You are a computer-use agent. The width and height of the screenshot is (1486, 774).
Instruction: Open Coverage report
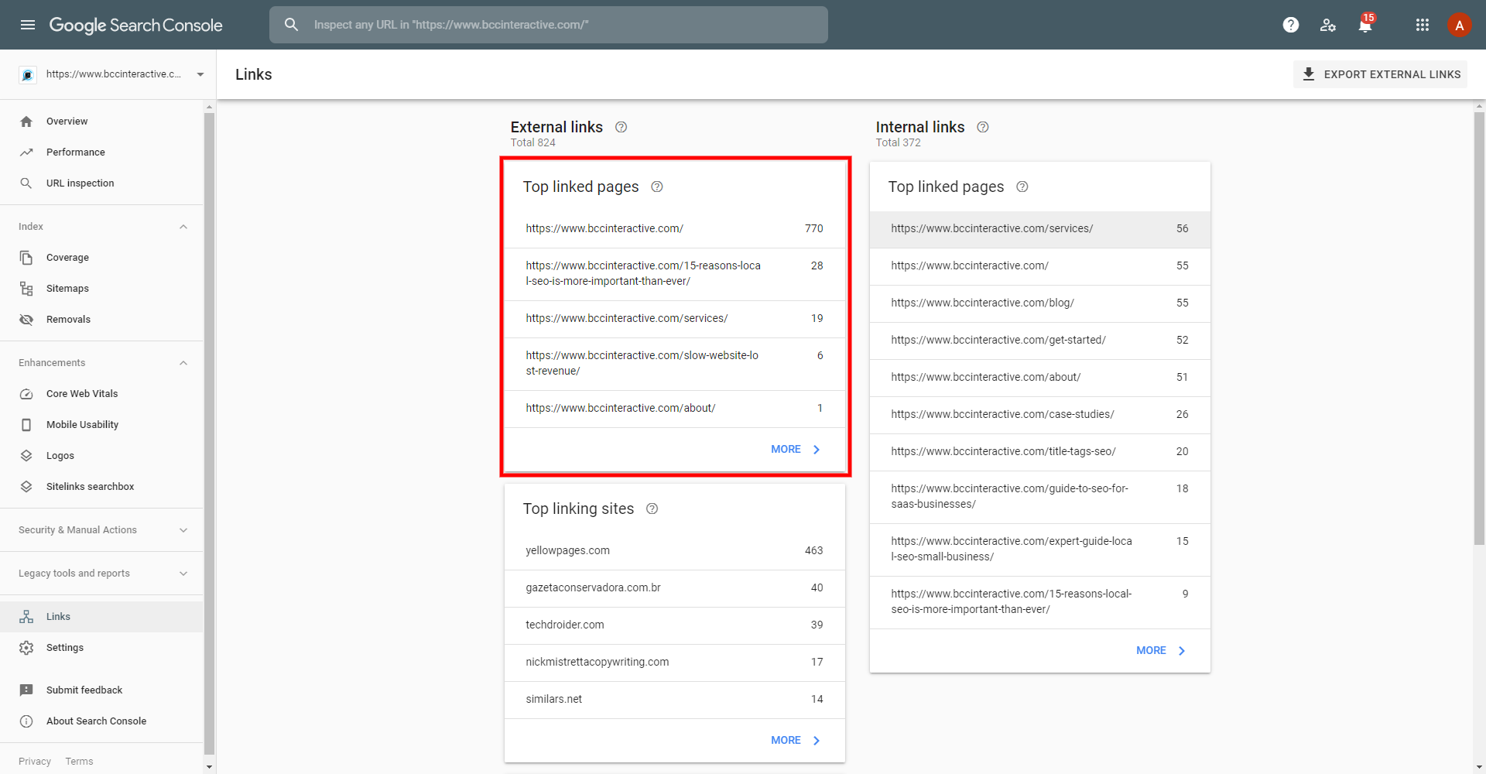(101, 258)
